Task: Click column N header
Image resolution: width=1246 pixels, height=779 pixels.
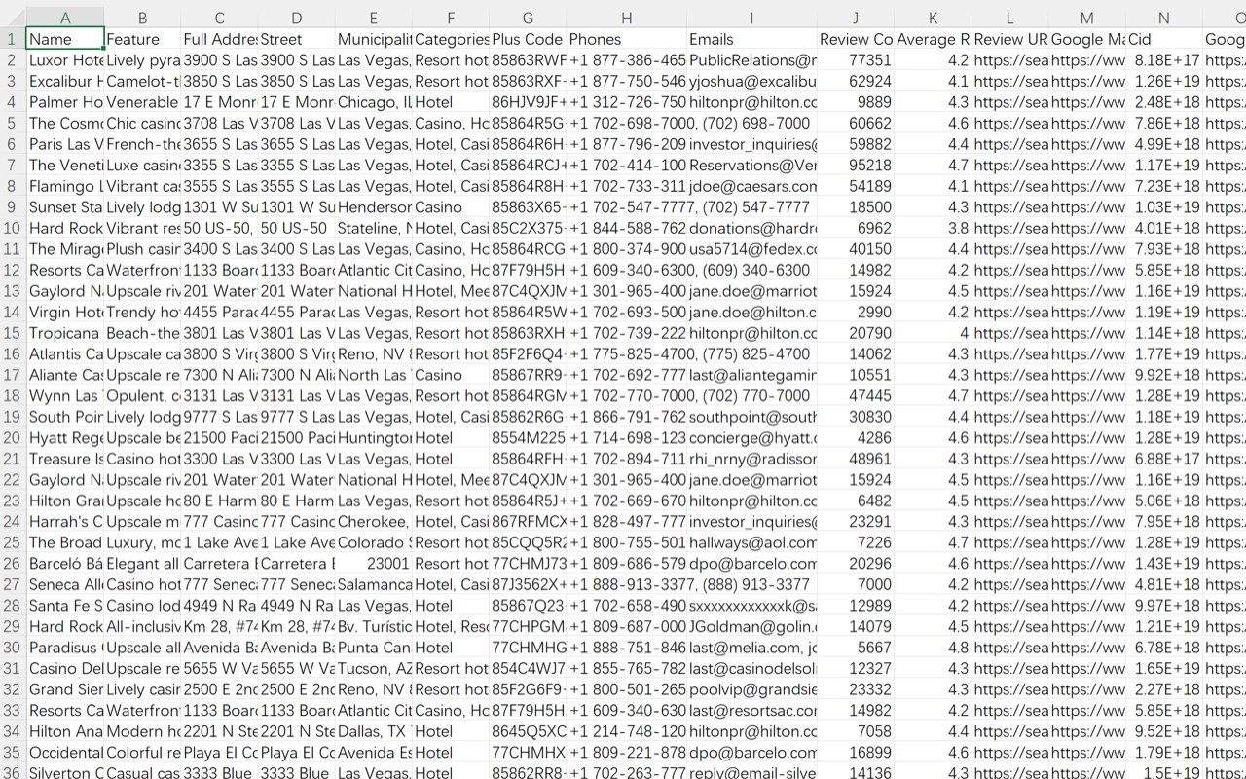Action: coord(1164,18)
